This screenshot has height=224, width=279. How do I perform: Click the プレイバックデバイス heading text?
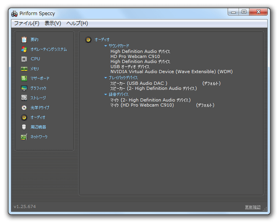click(x=123, y=78)
